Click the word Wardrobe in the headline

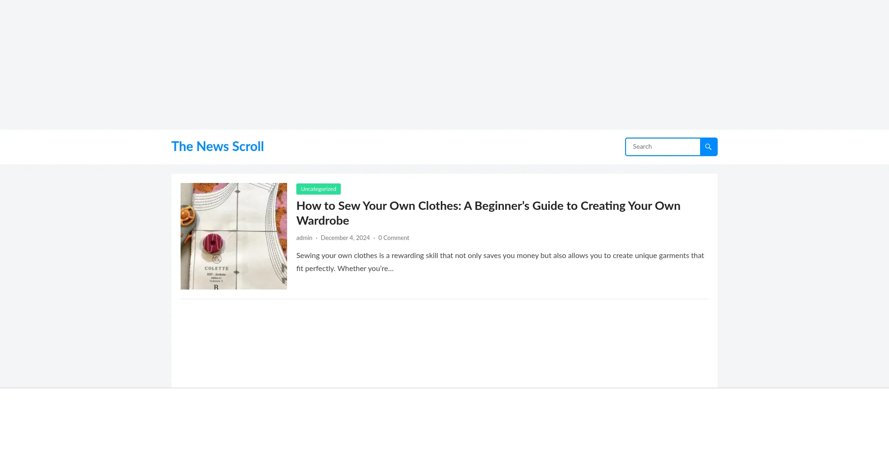pyautogui.click(x=323, y=221)
